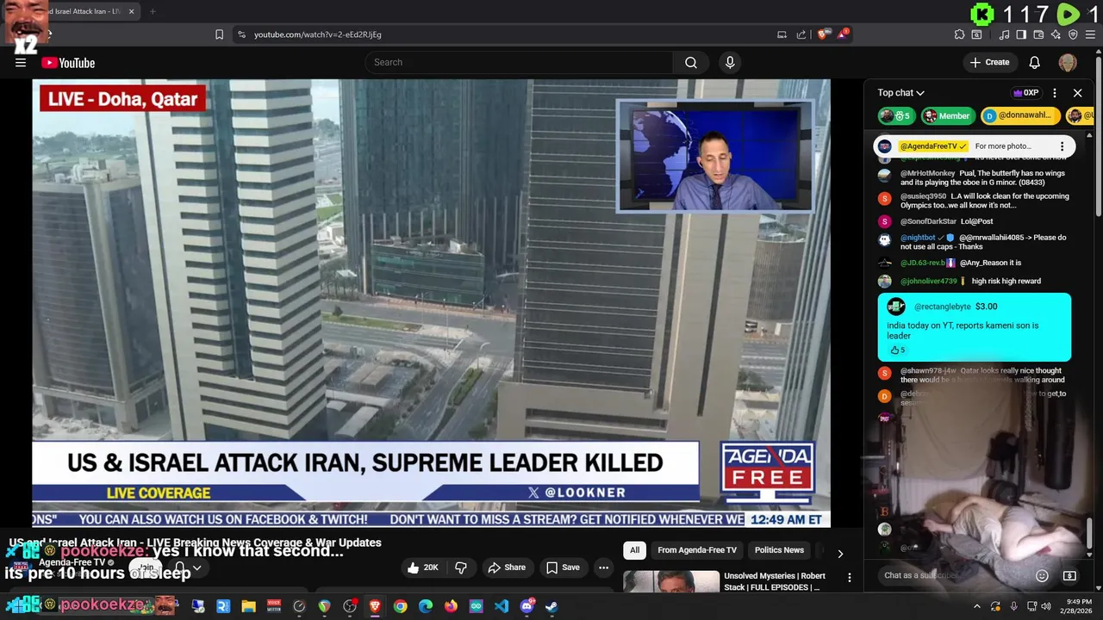Open the Brave Rewards triangle icon

click(x=842, y=34)
